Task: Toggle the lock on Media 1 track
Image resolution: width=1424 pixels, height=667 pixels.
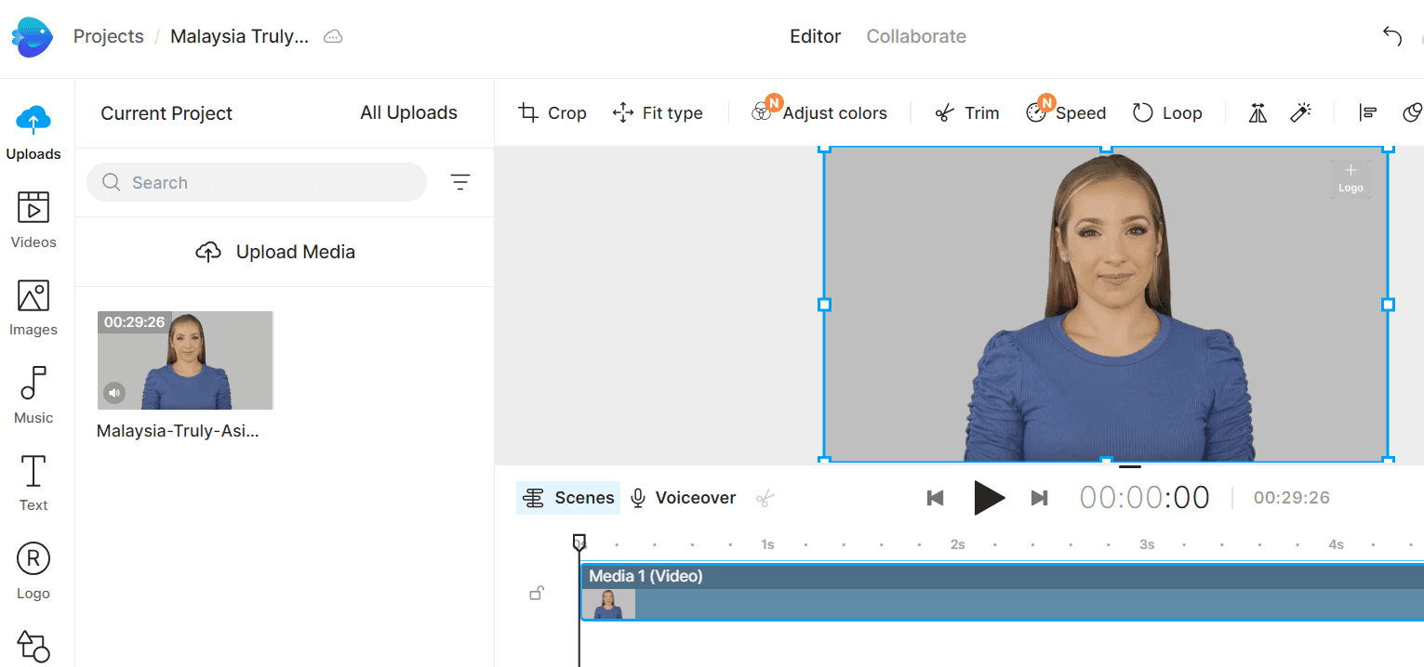Action: tap(537, 593)
